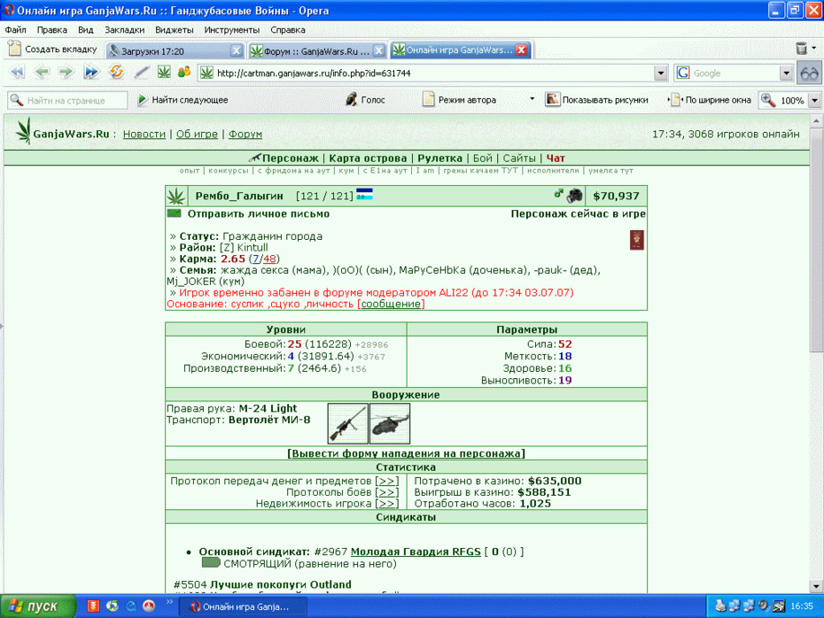Open the trash closed-tabs icon
The width and height of the screenshot is (824, 618).
[x=801, y=49]
